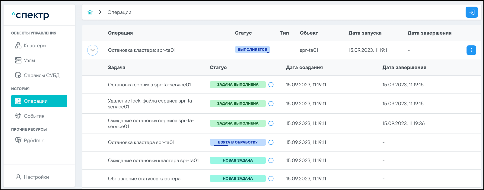Click the logout icon button
The width and height of the screenshot is (484, 190).
[x=472, y=12]
